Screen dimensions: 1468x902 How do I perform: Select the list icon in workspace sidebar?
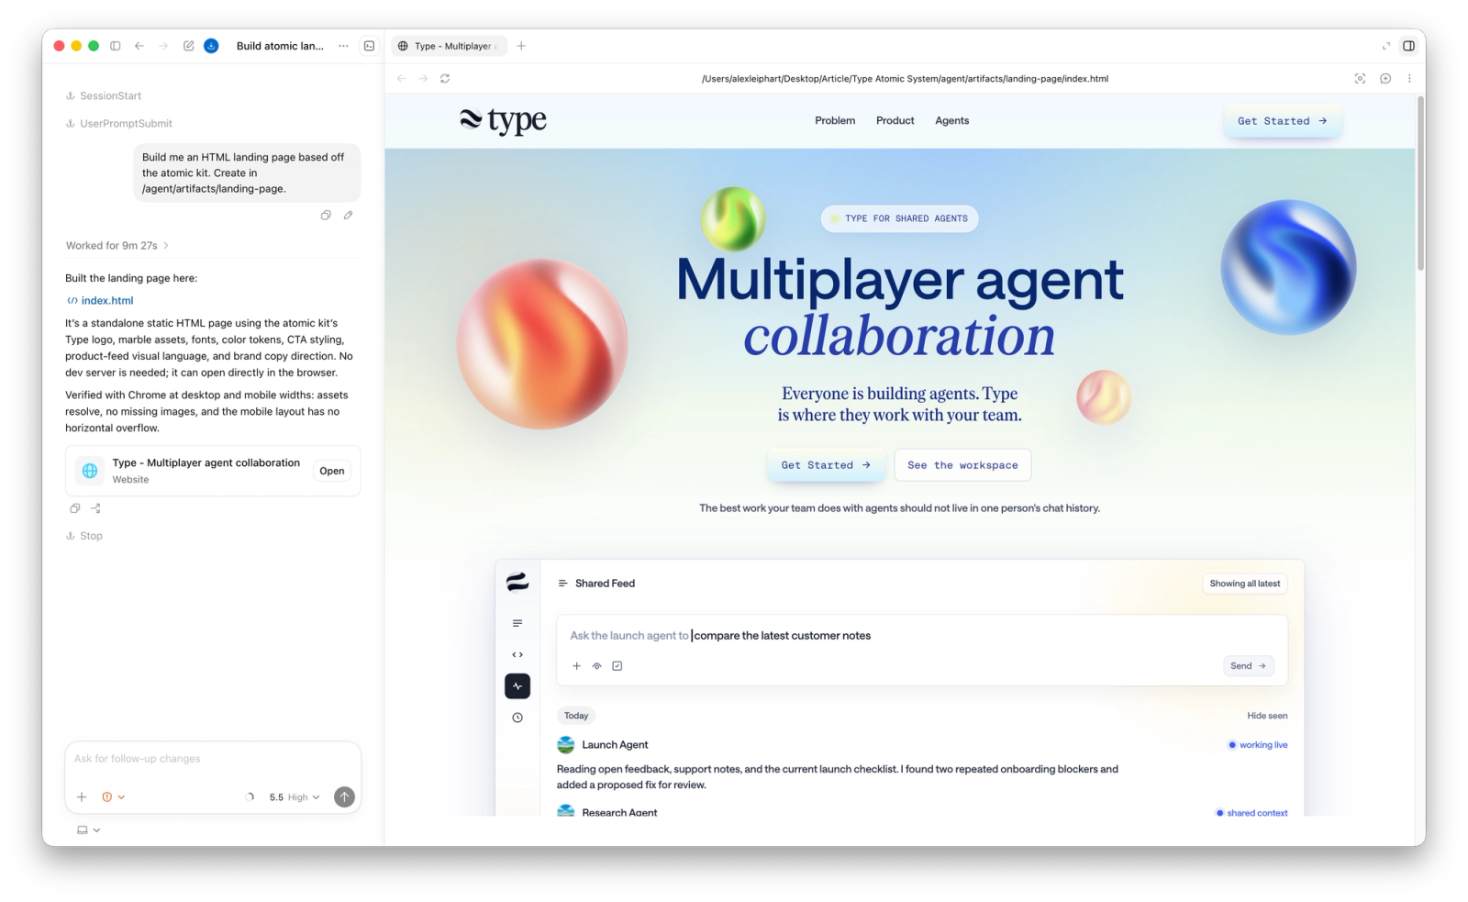click(x=517, y=623)
